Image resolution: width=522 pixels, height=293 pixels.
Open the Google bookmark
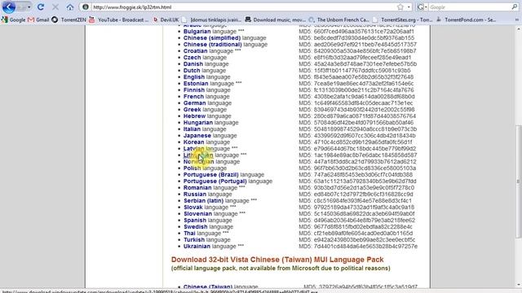(x=14, y=20)
